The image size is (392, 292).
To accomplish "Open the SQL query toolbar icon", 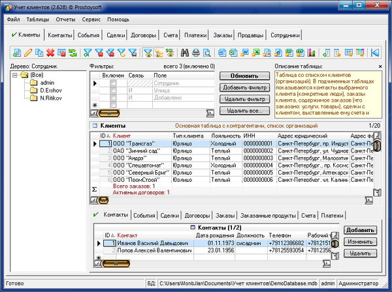I will click(169, 52).
